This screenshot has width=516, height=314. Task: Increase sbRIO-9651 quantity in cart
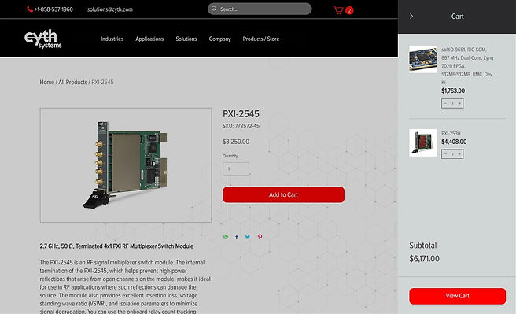point(459,103)
